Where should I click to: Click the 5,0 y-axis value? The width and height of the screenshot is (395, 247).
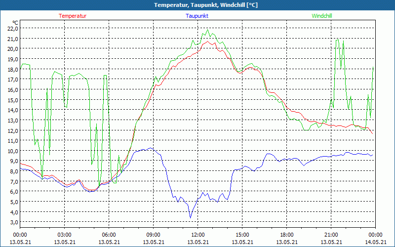[14, 202]
